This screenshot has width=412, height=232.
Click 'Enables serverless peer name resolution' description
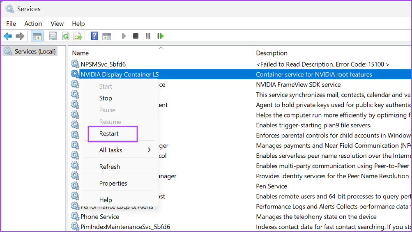point(333,156)
